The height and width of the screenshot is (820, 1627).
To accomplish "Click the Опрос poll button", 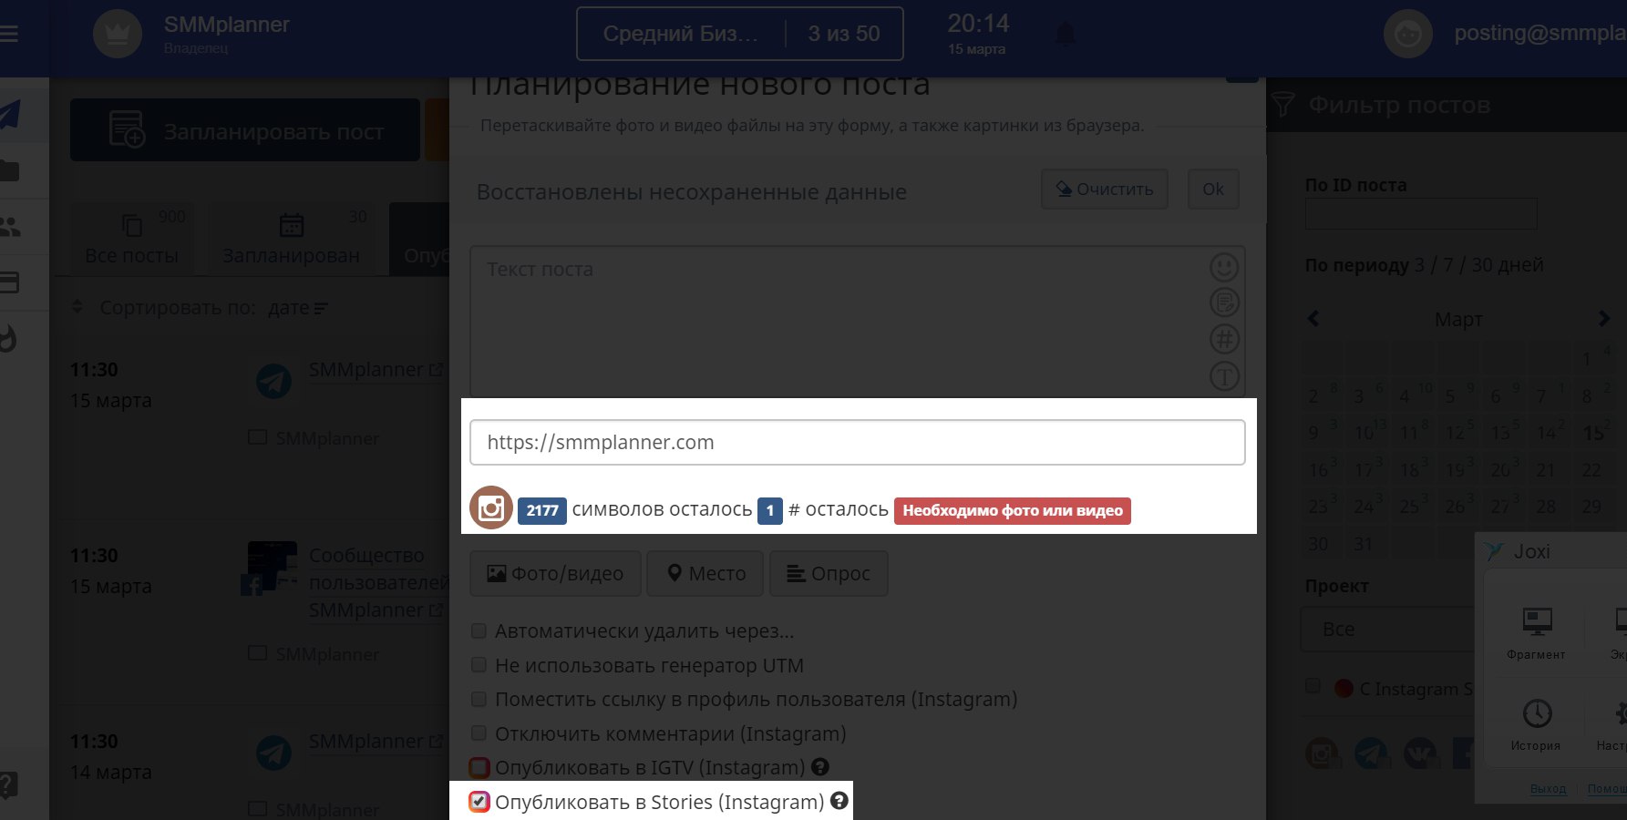I will pos(829,573).
